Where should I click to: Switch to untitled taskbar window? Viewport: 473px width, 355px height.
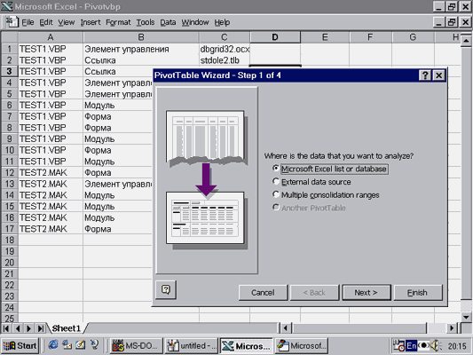pos(192,345)
